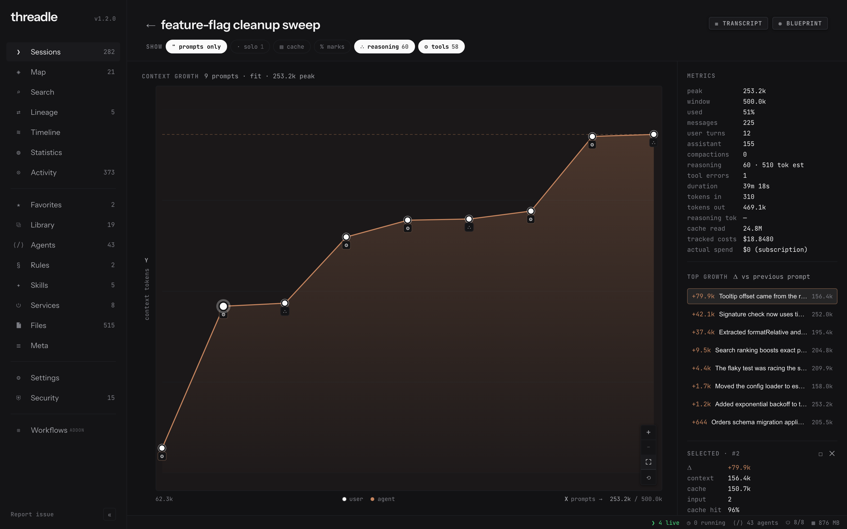Image resolution: width=847 pixels, height=529 pixels.
Task: Toggle the 'solo 1' filter chip
Action: [x=250, y=47]
